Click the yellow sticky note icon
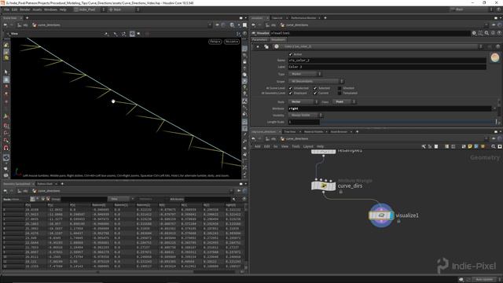This screenshot has width=503, height=283. coord(470,146)
